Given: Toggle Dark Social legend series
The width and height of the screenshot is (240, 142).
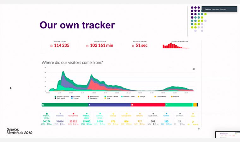Looking at the screenshot, I should (60, 98).
